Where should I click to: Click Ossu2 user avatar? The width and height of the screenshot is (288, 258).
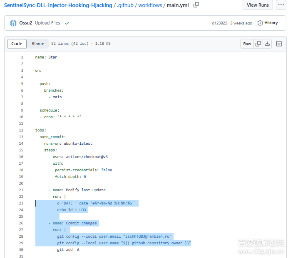click(13, 23)
